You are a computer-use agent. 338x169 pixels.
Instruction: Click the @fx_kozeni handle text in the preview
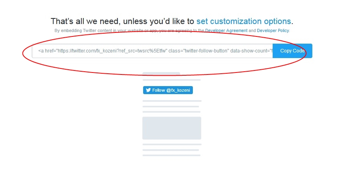tap(178, 90)
